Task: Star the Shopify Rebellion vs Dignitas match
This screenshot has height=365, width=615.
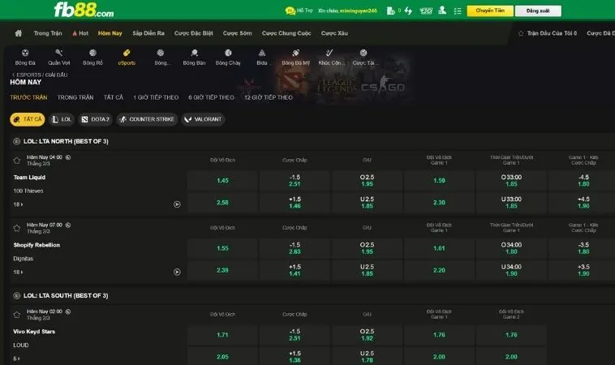Action: pos(17,227)
